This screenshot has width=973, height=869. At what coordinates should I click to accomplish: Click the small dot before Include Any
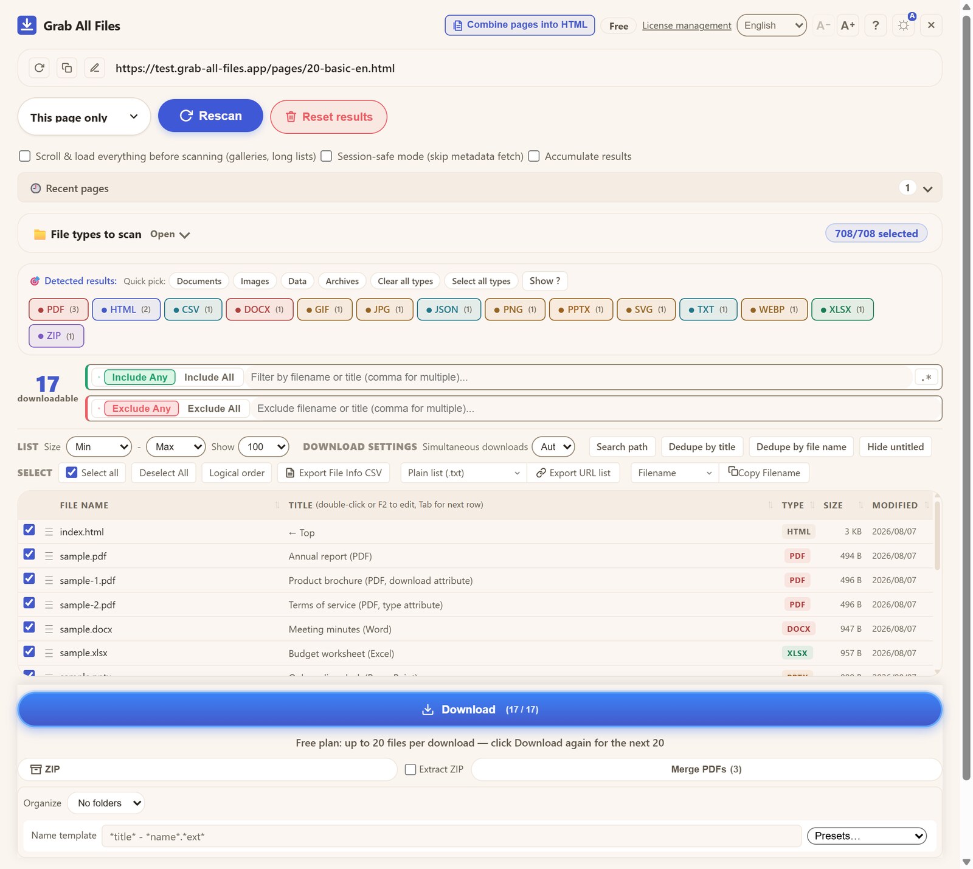(99, 377)
